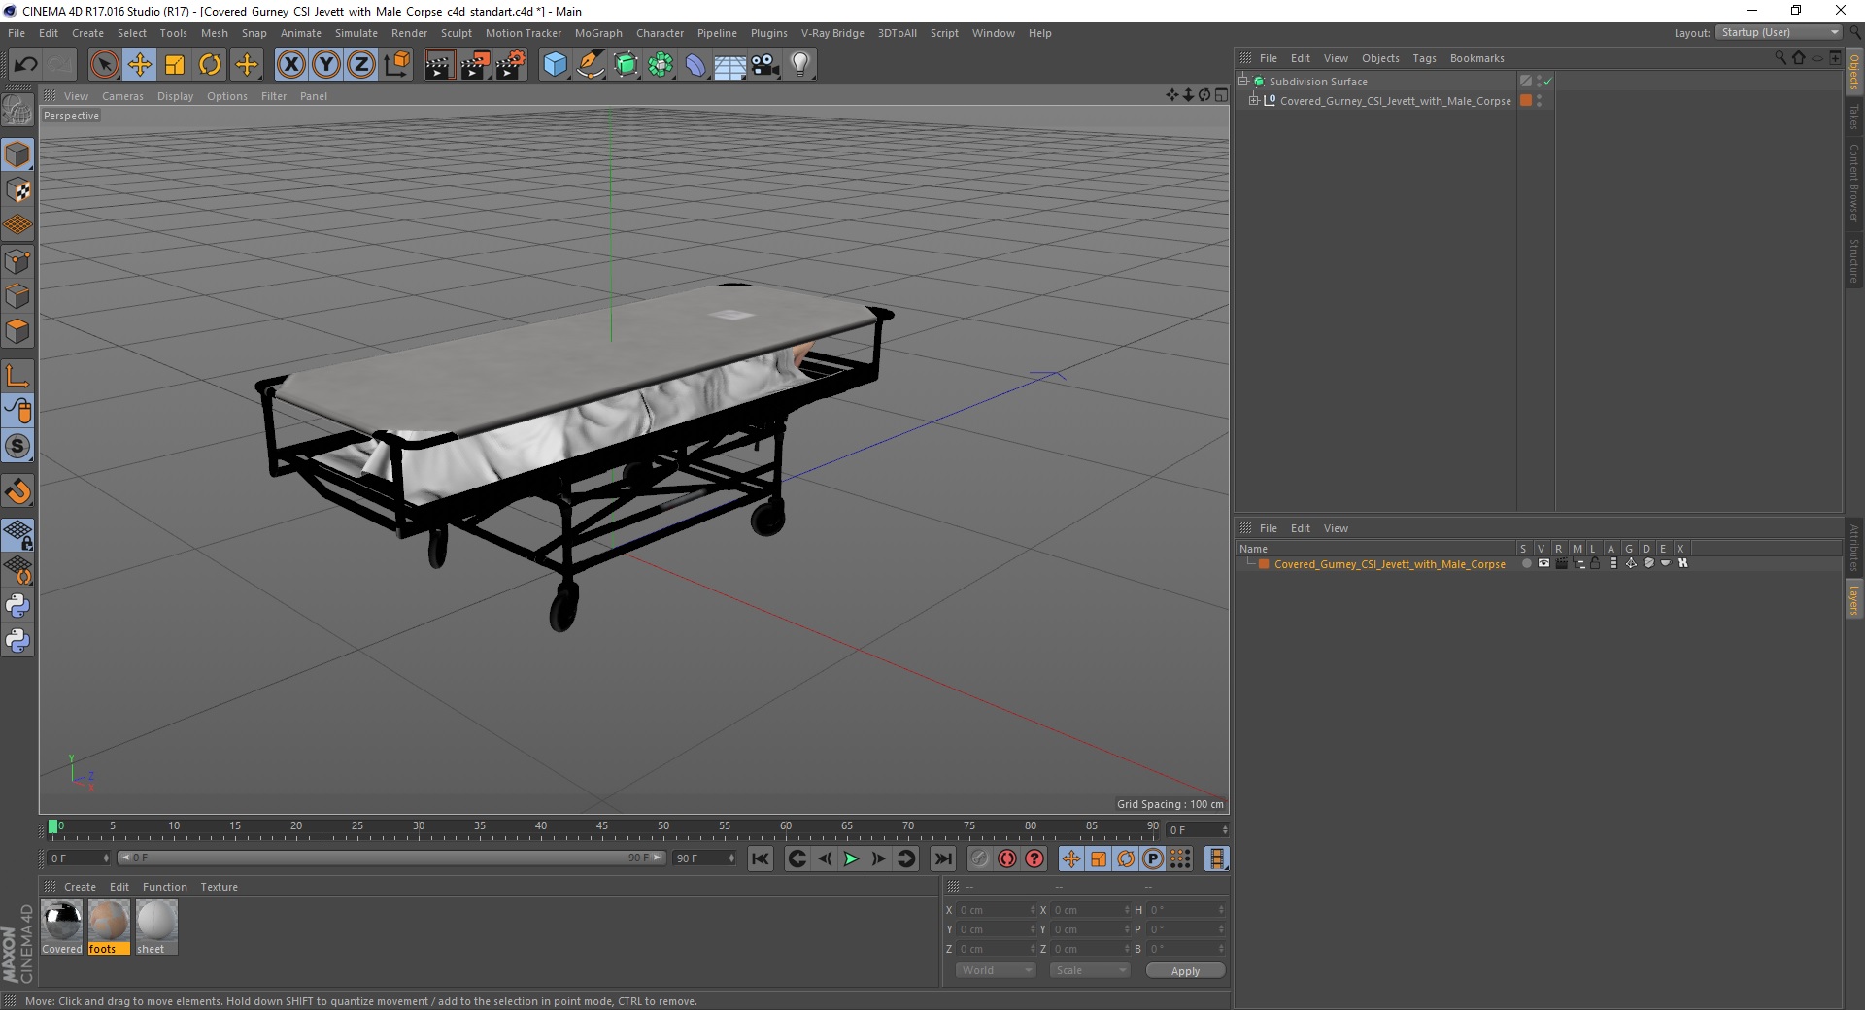Toggle Y-axis lock

coord(326,65)
